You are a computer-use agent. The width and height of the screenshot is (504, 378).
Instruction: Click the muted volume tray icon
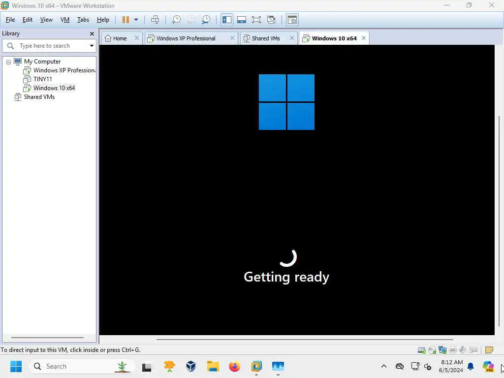pos(428,366)
